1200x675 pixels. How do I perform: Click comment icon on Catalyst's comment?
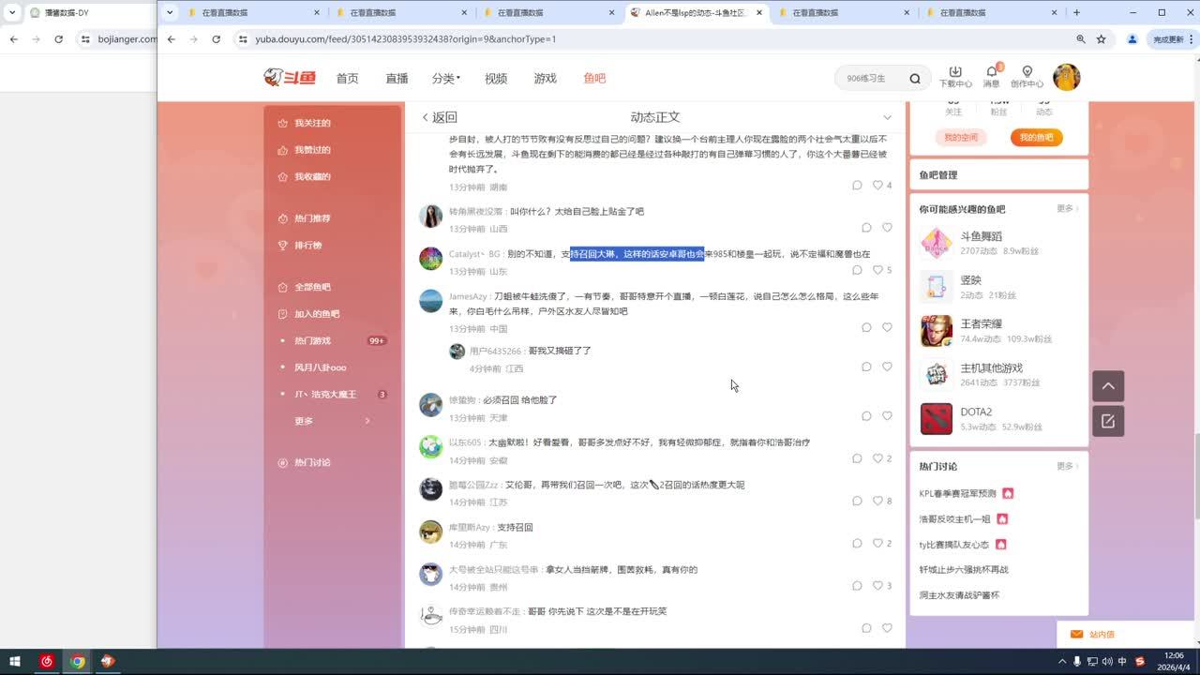pos(857,270)
